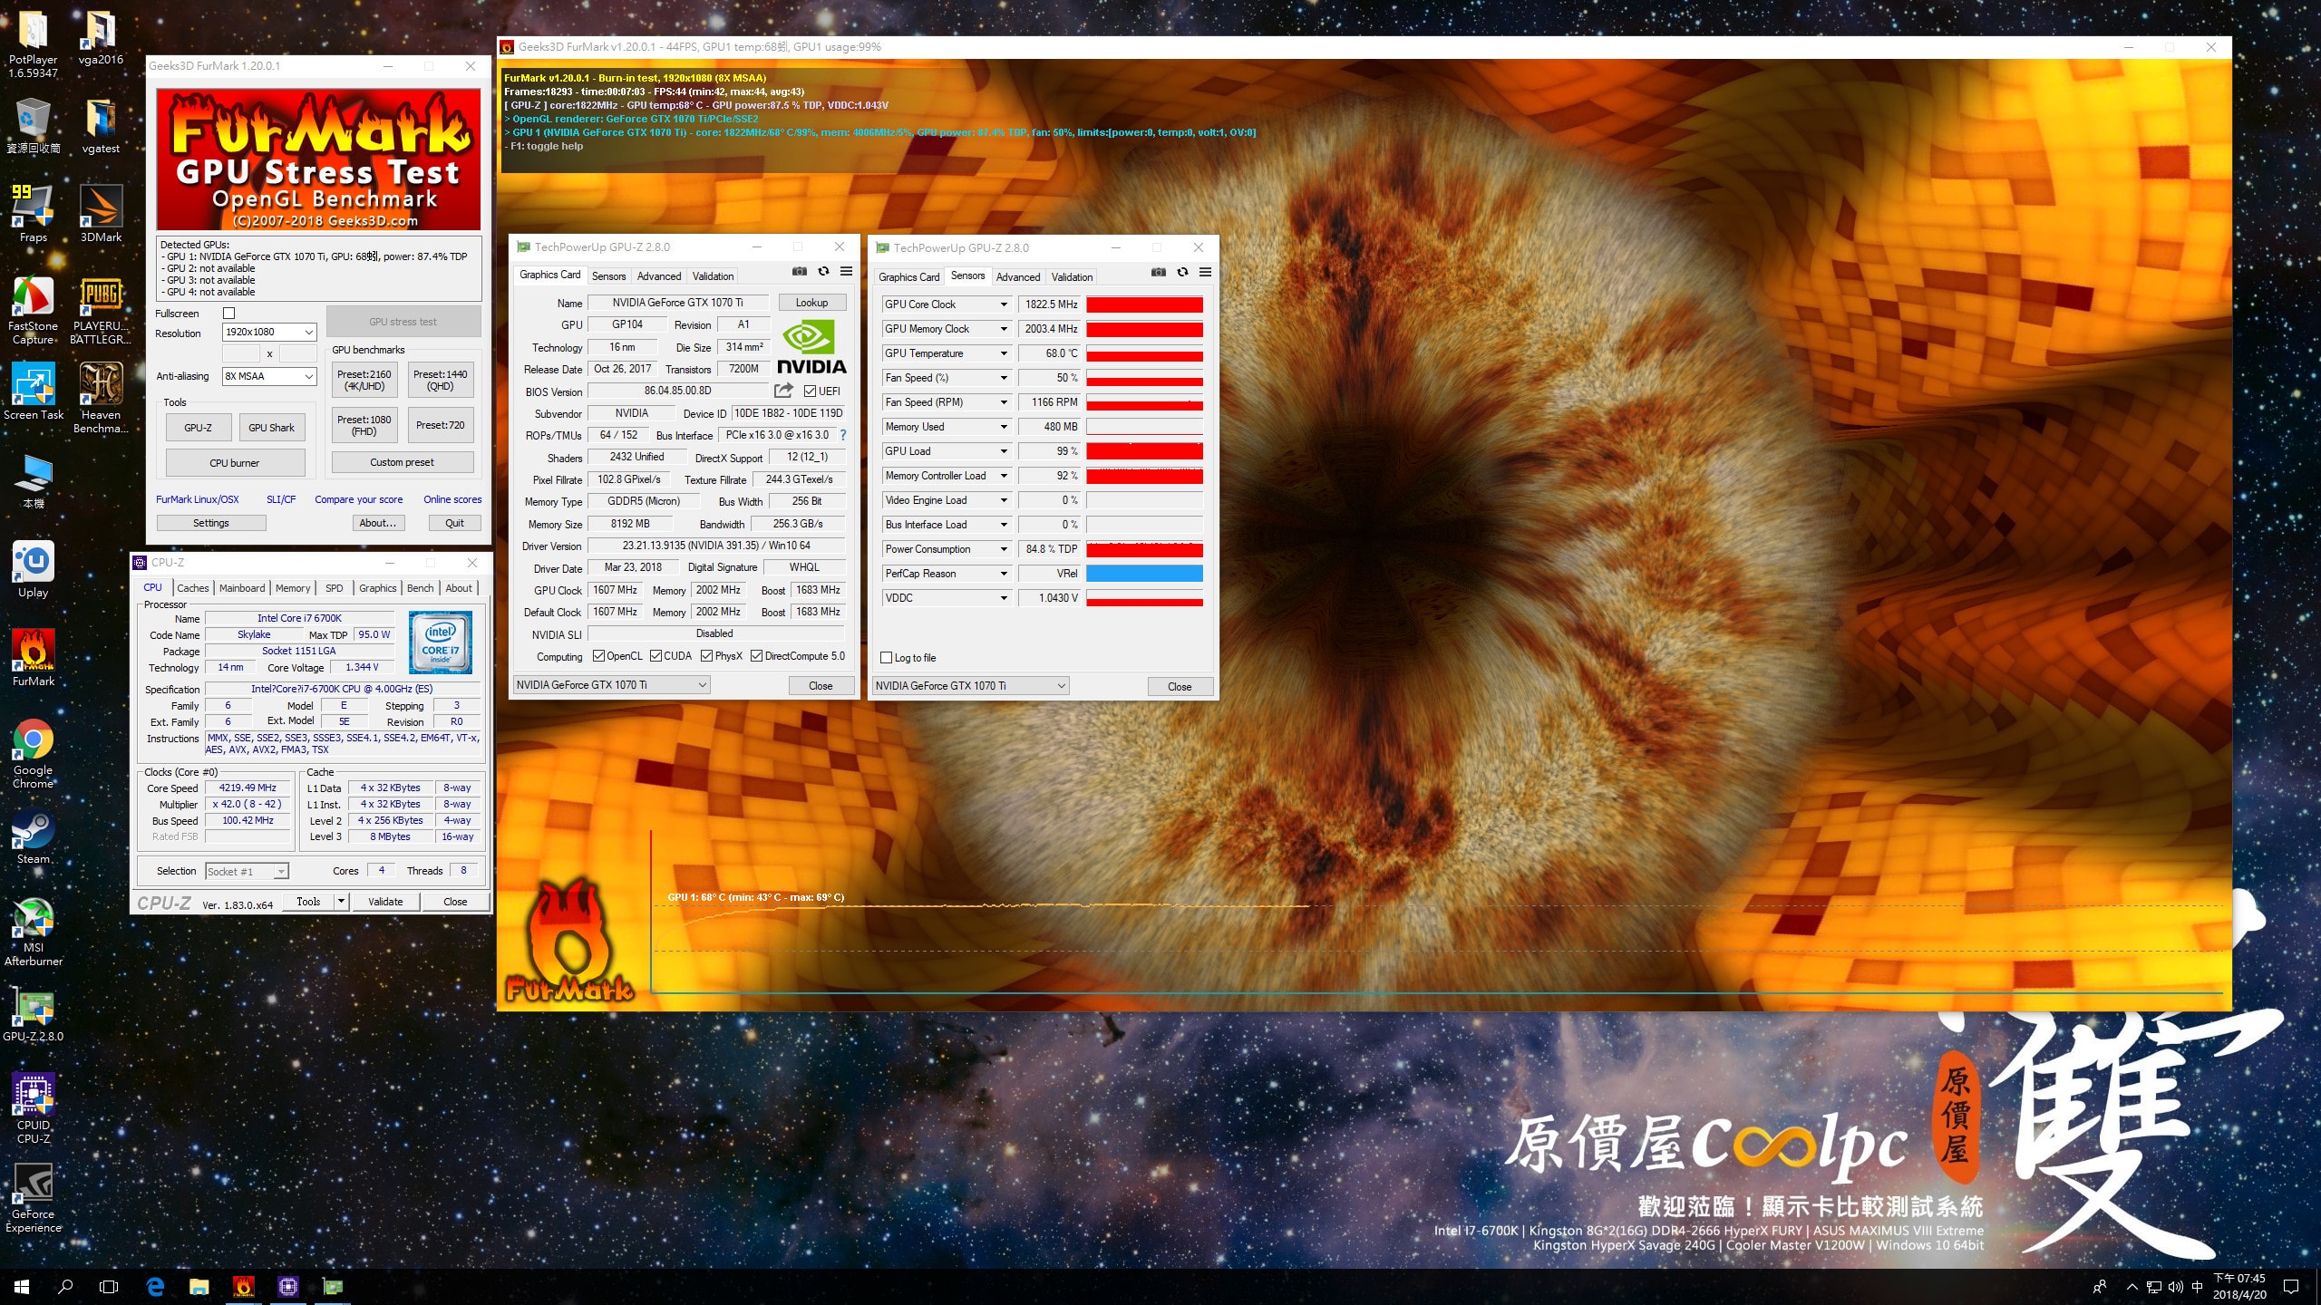This screenshot has width=2321, height=1305.
Task: Launch CPUID CPU-Z desktop icon
Action: click(x=34, y=1109)
